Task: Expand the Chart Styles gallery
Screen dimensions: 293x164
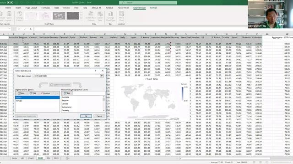Action: coord(81,19)
